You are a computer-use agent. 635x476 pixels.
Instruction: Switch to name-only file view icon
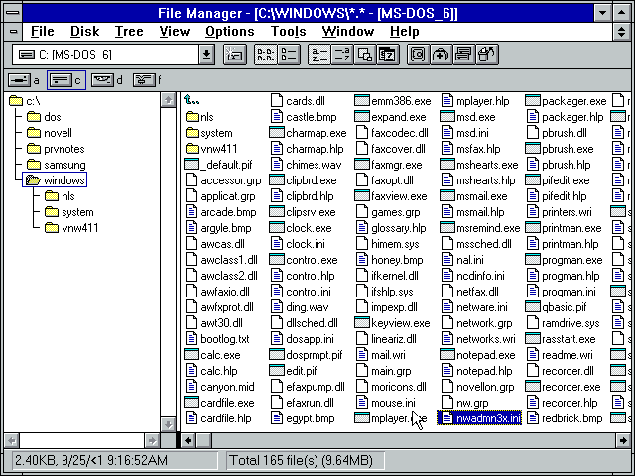(x=265, y=55)
